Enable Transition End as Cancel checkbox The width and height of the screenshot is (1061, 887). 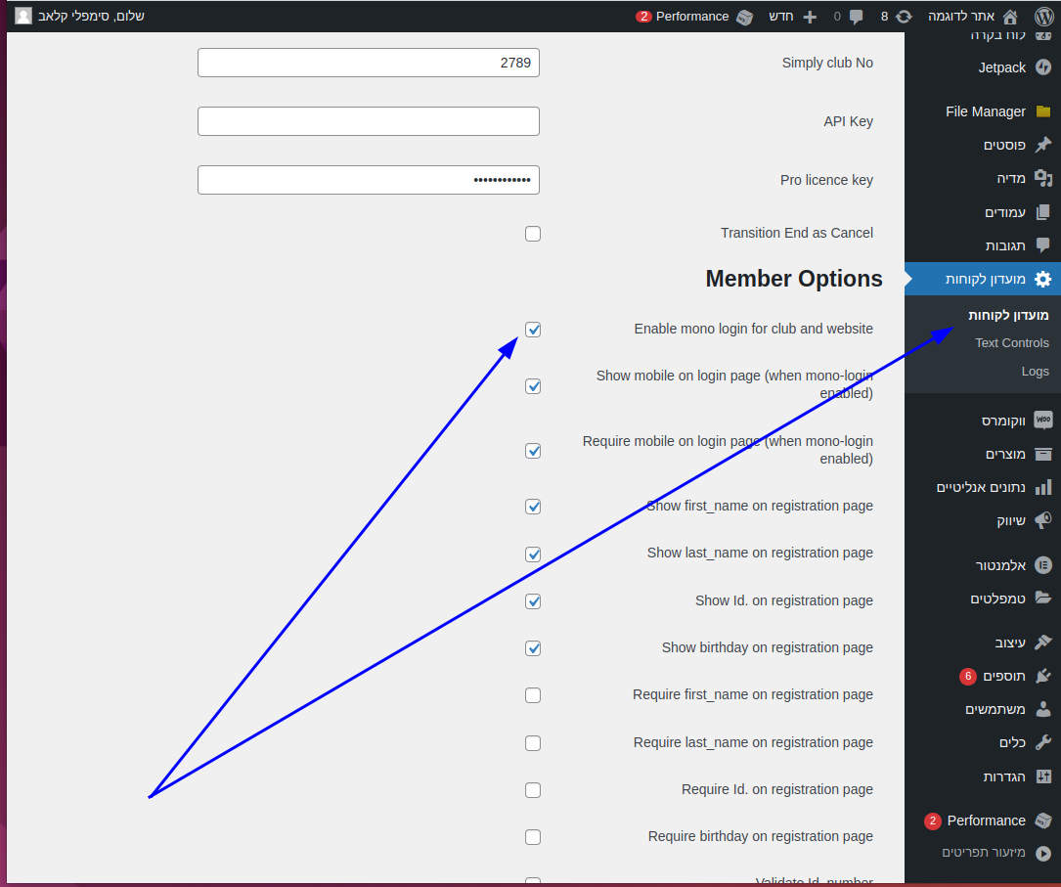pyautogui.click(x=533, y=234)
